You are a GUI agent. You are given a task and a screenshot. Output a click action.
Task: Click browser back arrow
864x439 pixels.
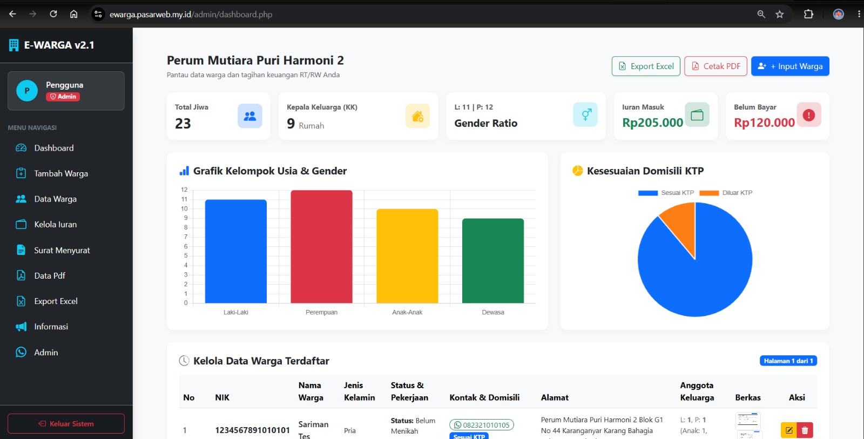click(12, 14)
